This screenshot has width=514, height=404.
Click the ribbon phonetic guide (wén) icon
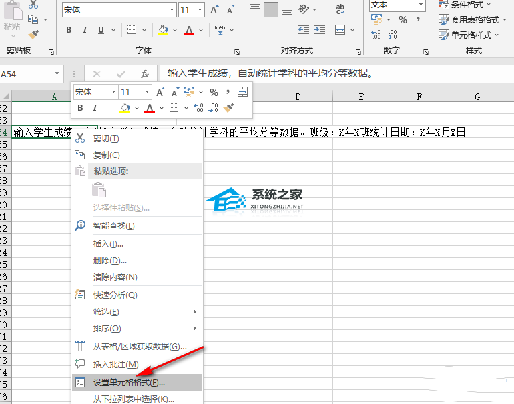coord(220,30)
